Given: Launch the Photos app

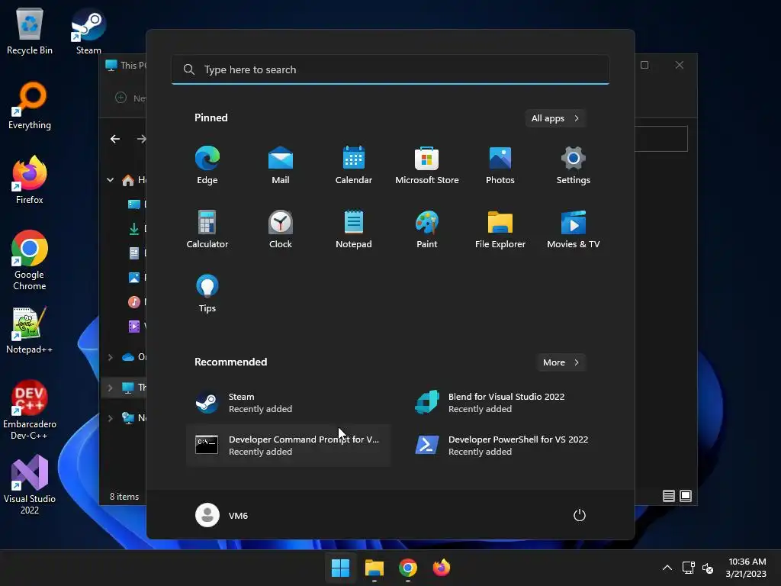Looking at the screenshot, I should click(x=500, y=166).
